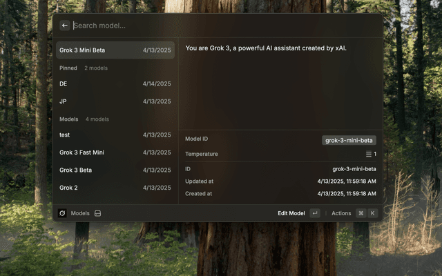The image size is (442, 276).
Task: Select the pinned JP model
Action: point(115,101)
